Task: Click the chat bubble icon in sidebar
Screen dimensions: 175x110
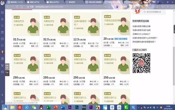Action: (2, 45)
